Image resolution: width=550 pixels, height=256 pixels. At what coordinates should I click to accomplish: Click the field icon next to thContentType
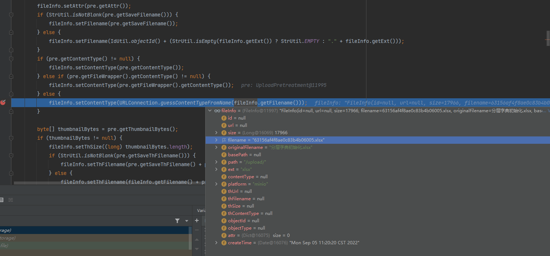pyautogui.click(x=224, y=213)
